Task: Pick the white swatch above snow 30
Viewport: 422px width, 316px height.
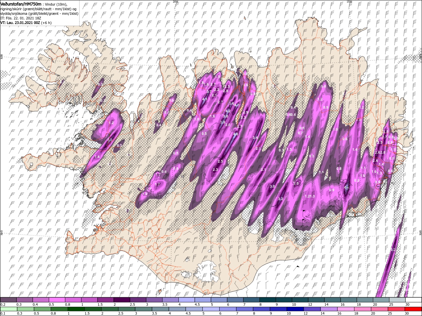Action: pyautogui.click(x=413, y=300)
